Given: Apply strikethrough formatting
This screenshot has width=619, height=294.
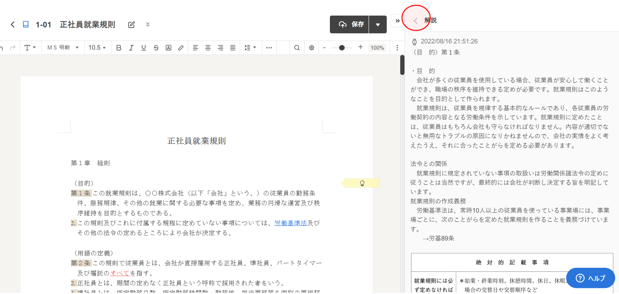Looking at the screenshot, I should [156, 48].
